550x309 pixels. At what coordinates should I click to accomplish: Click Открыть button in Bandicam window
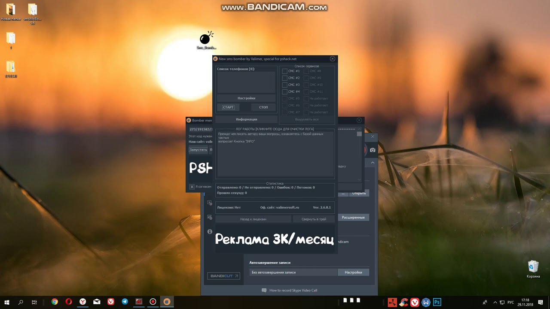359,194
